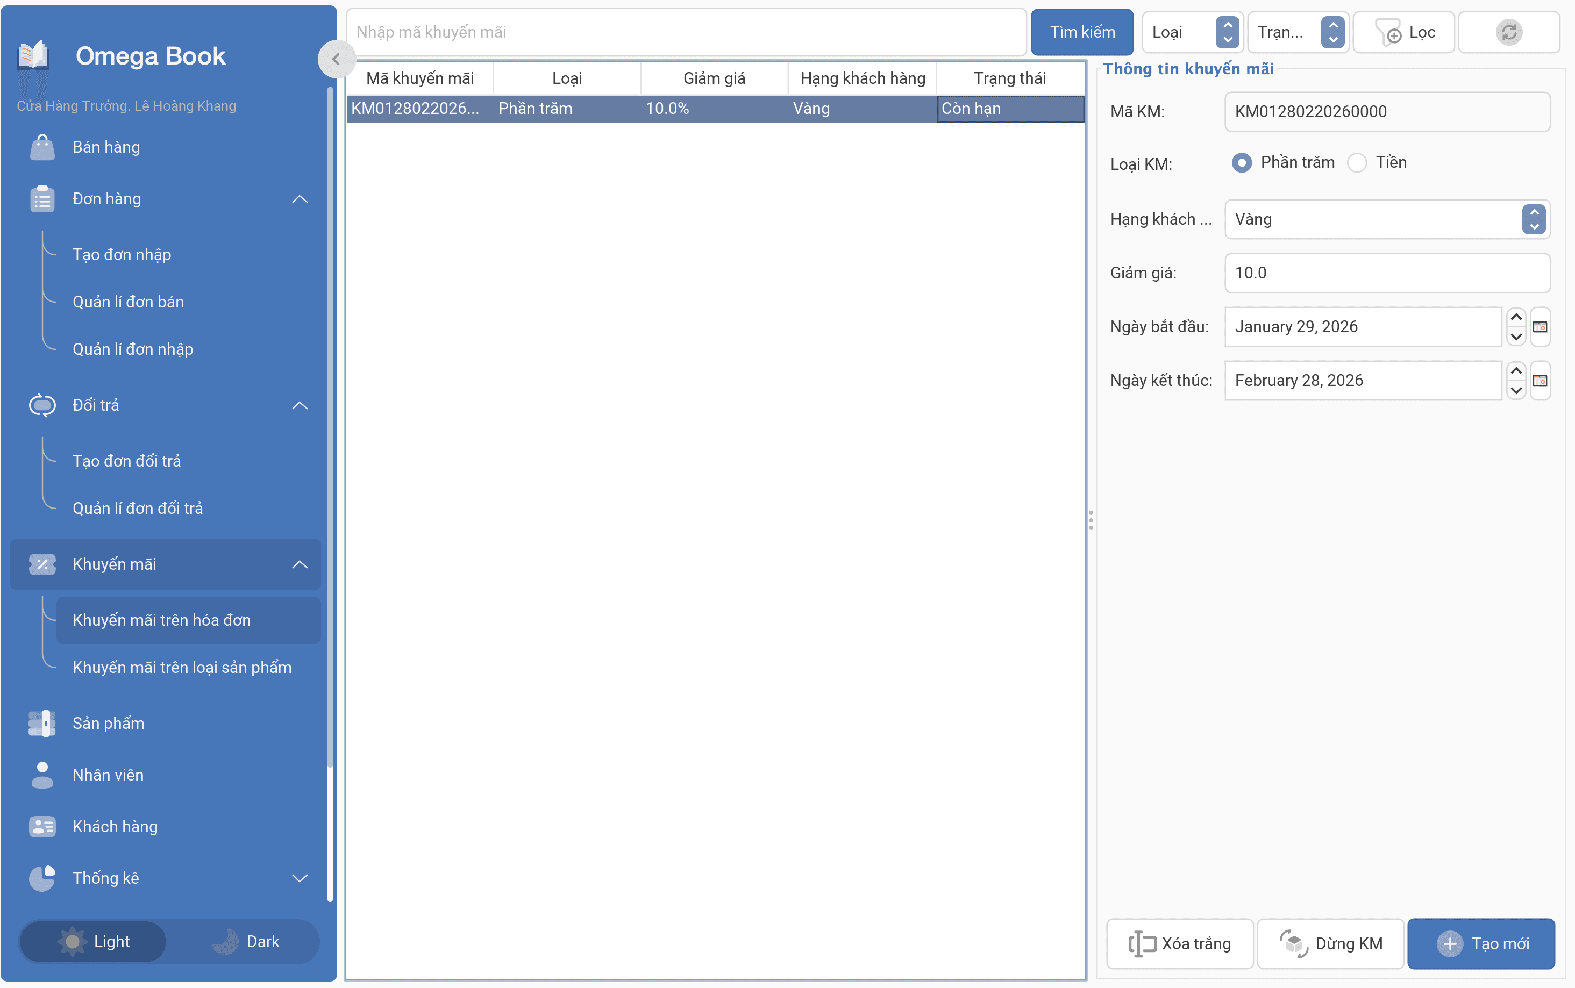Click the Lọc filter button
1575x988 pixels.
[x=1404, y=32]
